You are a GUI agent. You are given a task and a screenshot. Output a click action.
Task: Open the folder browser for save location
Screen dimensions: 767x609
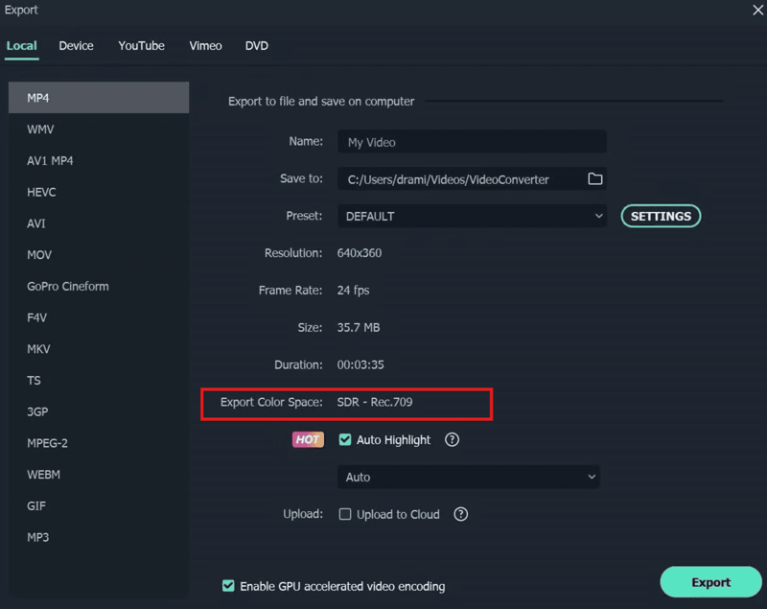tap(594, 178)
